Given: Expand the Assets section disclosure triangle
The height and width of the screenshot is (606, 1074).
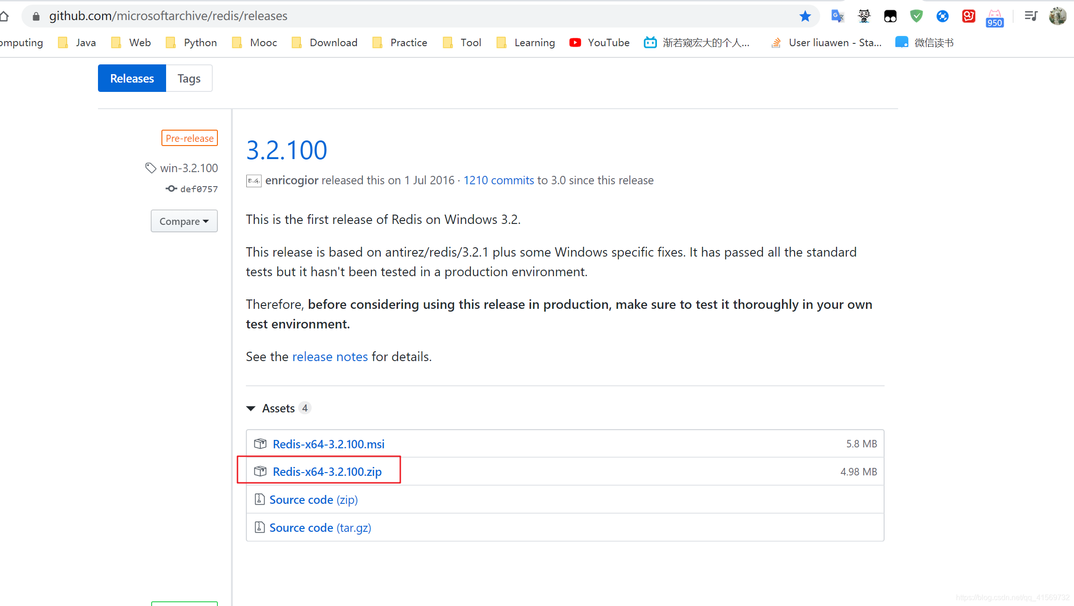Looking at the screenshot, I should [x=252, y=408].
